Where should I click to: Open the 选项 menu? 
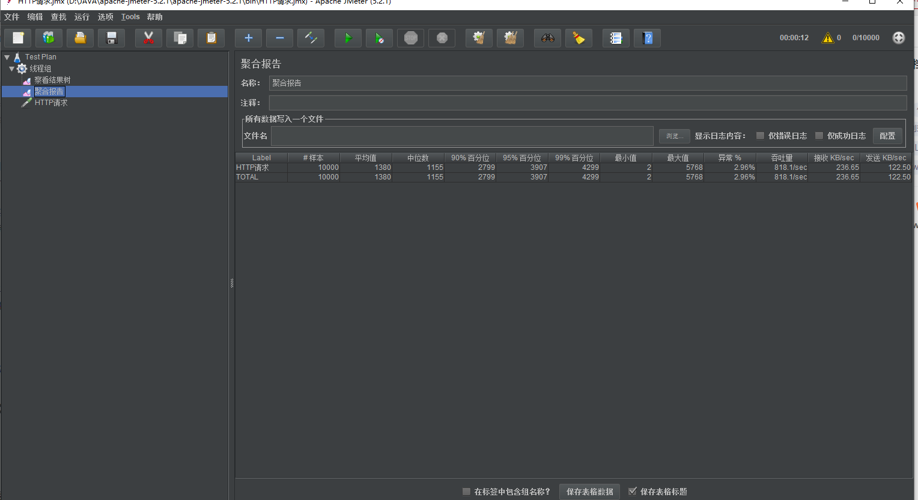106,17
